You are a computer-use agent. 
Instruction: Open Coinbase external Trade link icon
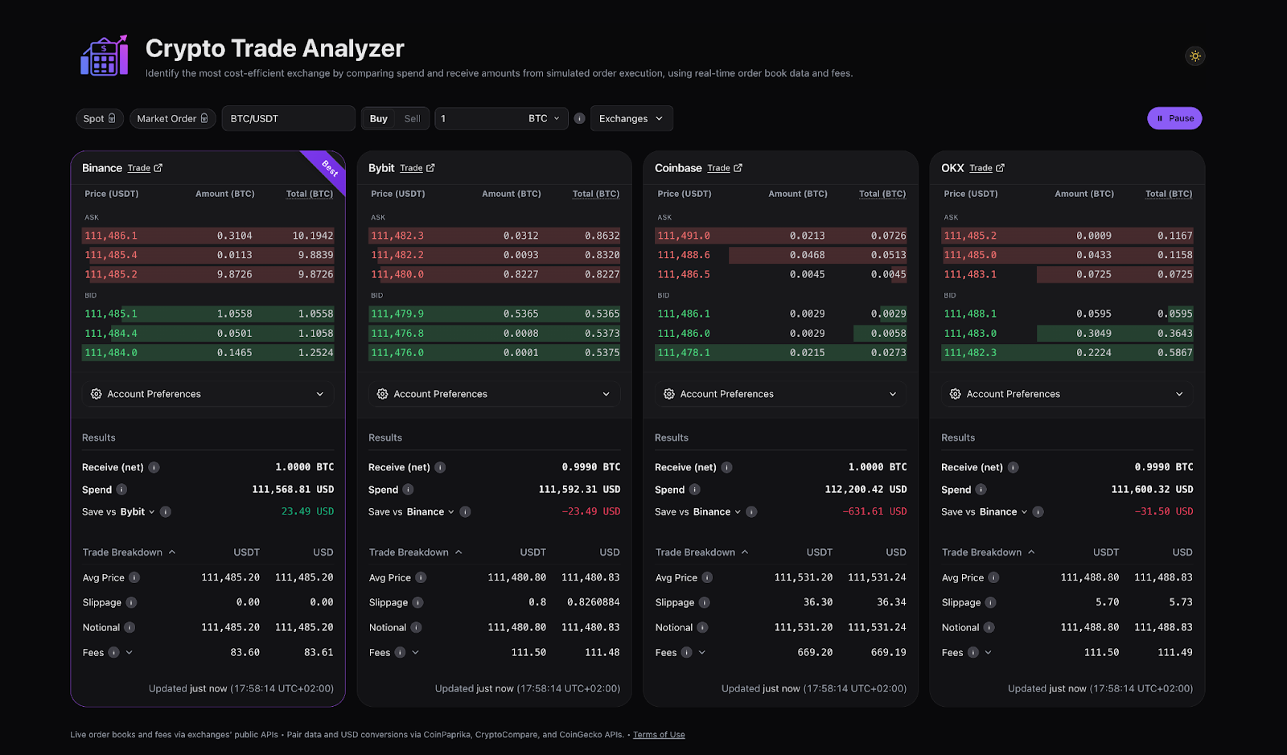(738, 168)
